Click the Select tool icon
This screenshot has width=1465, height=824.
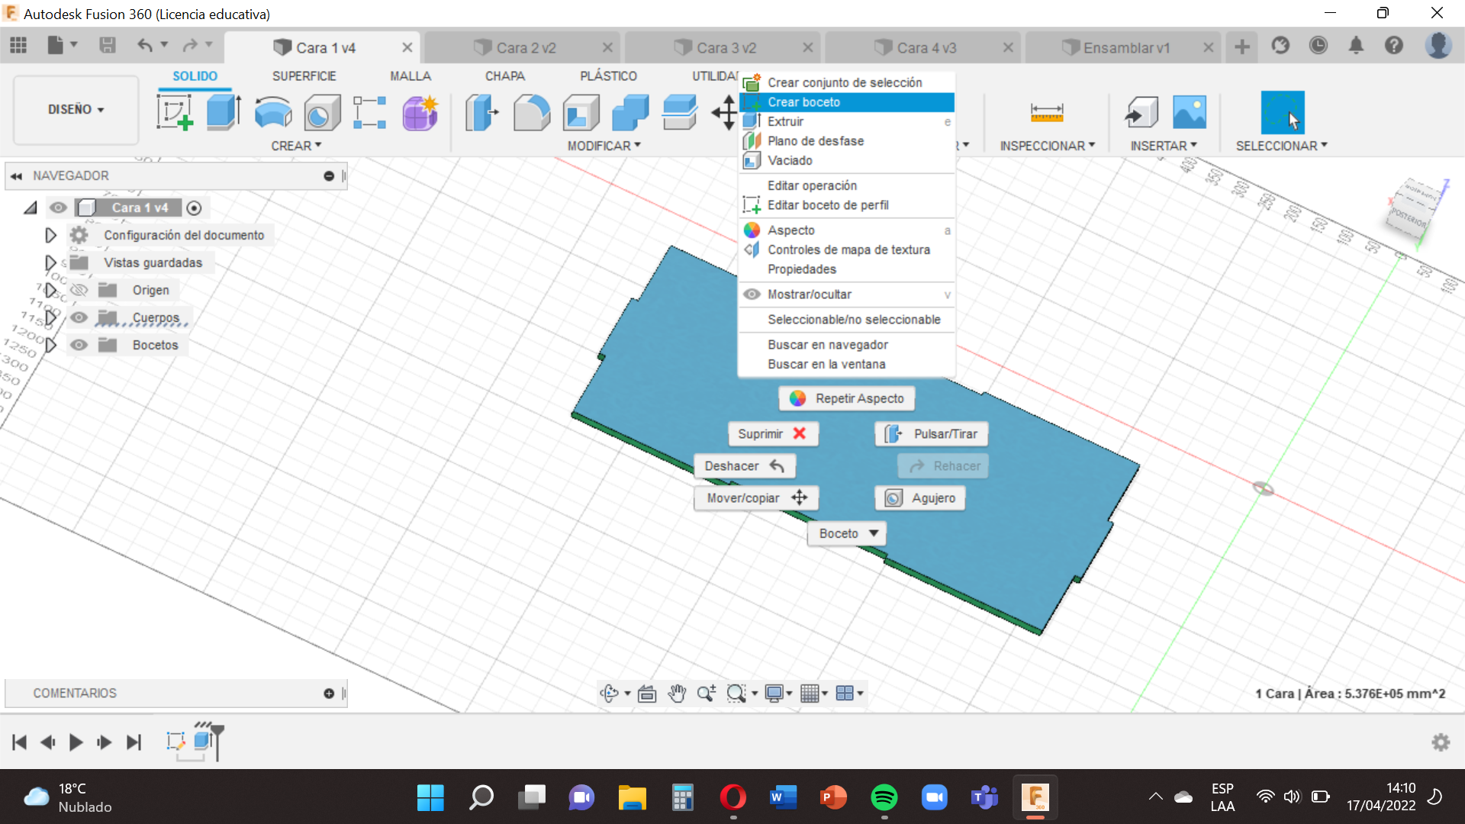[1282, 112]
